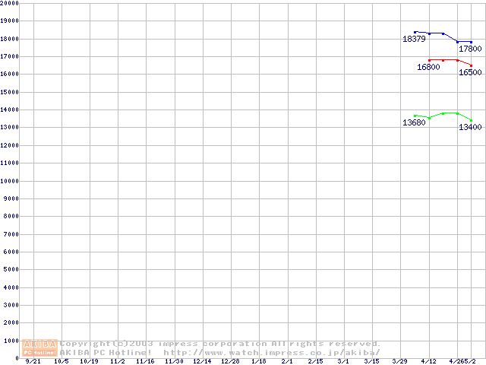Viewport: 486px width, 365px height.
Task: Click the 4/12 date on x-axis
Action: coord(428,361)
